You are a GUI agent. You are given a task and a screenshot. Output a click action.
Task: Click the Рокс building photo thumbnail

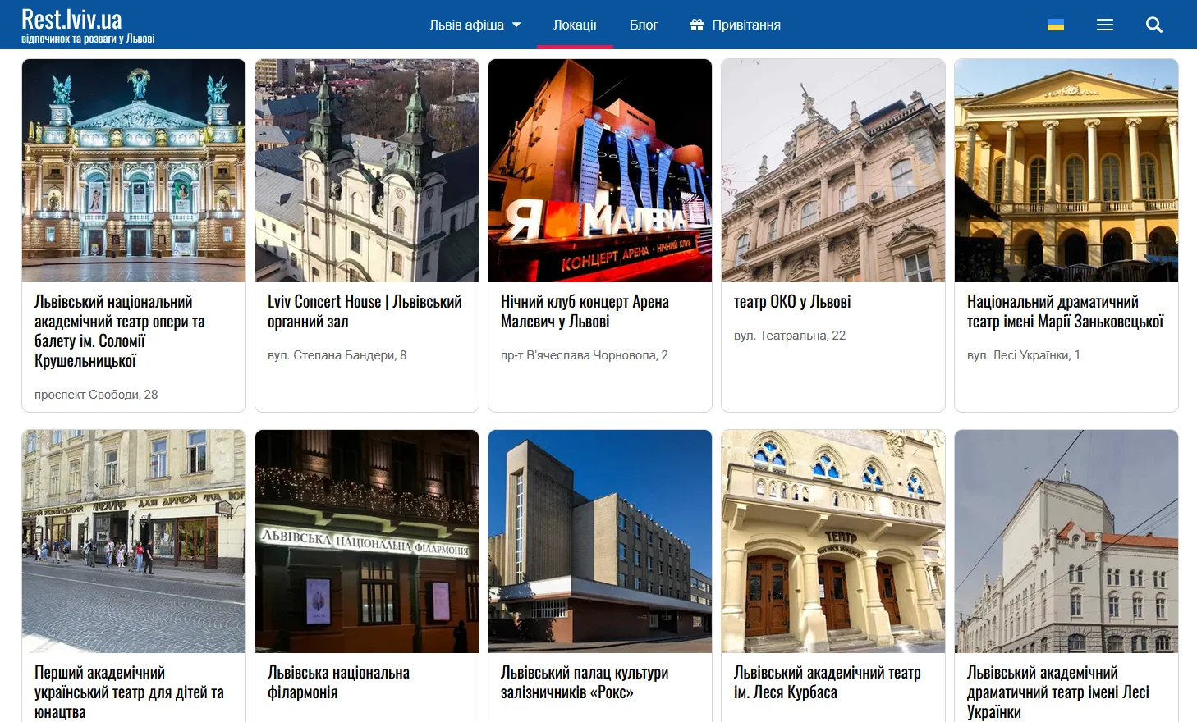click(x=599, y=541)
